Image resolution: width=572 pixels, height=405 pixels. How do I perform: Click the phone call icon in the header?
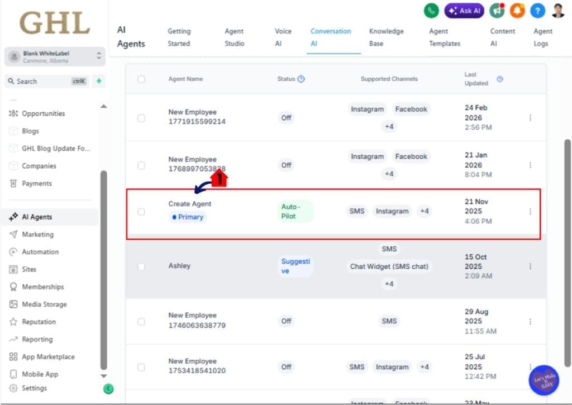click(431, 11)
